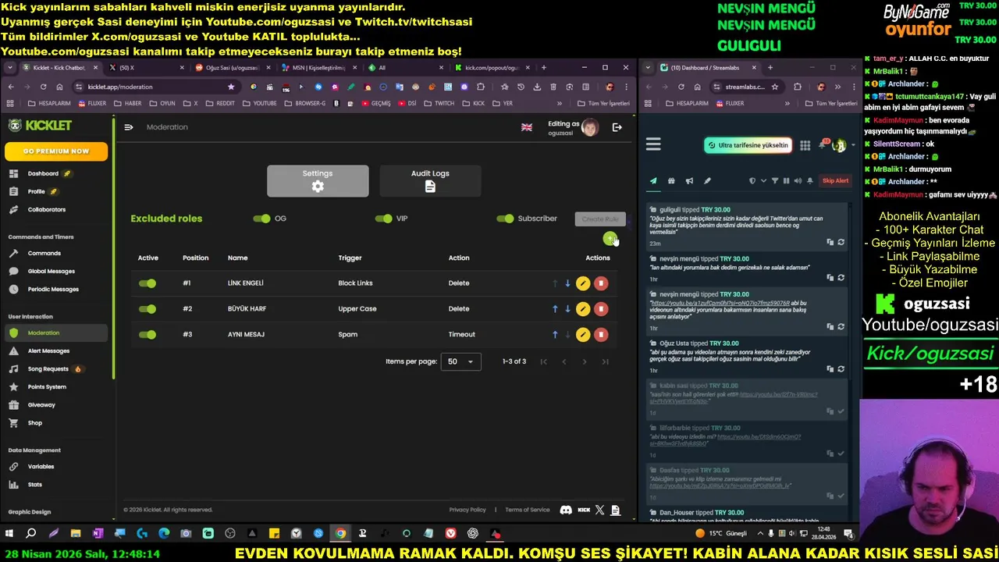Edit the AYNI MESAJ rule
Image resolution: width=999 pixels, height=562 pixels.
[583, 335]
